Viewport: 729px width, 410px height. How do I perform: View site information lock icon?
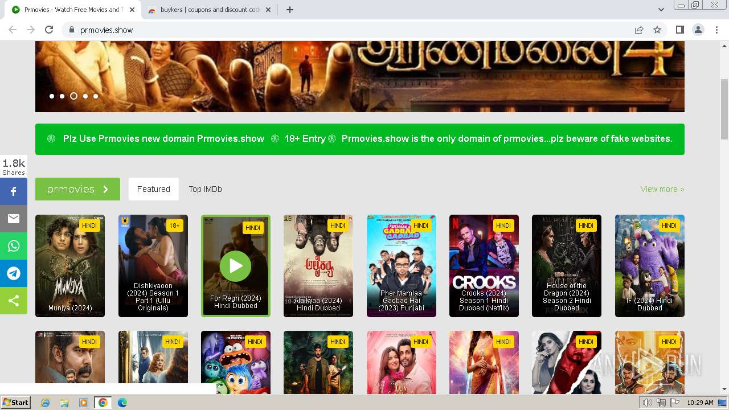click(x=71, y=30)
